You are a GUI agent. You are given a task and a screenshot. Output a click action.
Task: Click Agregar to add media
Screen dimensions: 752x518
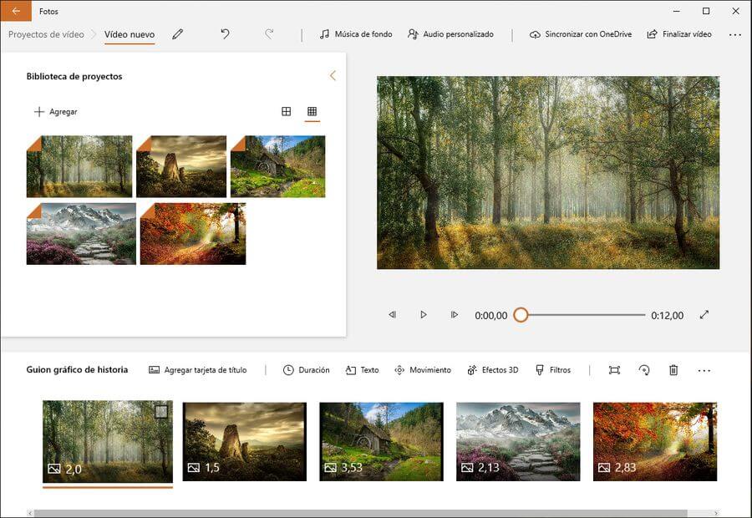pos(56,112)
